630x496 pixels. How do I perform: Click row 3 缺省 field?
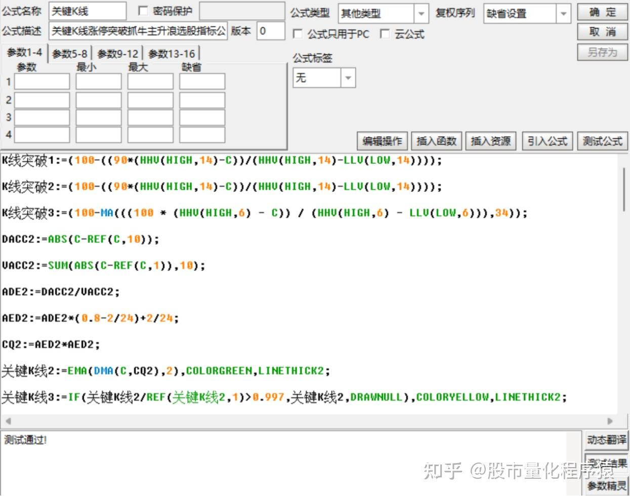202,118
